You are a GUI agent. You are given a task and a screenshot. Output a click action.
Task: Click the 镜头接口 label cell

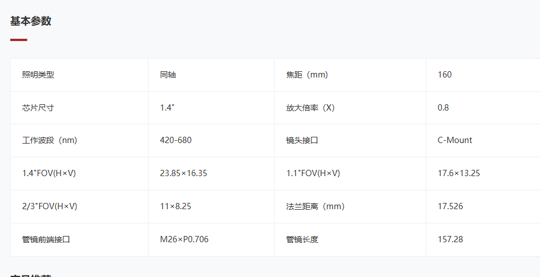[x=302, y=140]
